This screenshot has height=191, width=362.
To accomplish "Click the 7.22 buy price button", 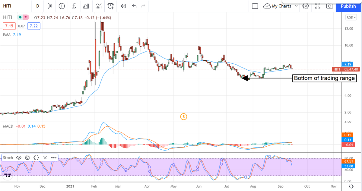I will point(33,26).
